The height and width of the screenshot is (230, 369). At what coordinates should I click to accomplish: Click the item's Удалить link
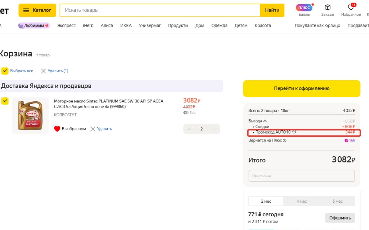(105, 129)
